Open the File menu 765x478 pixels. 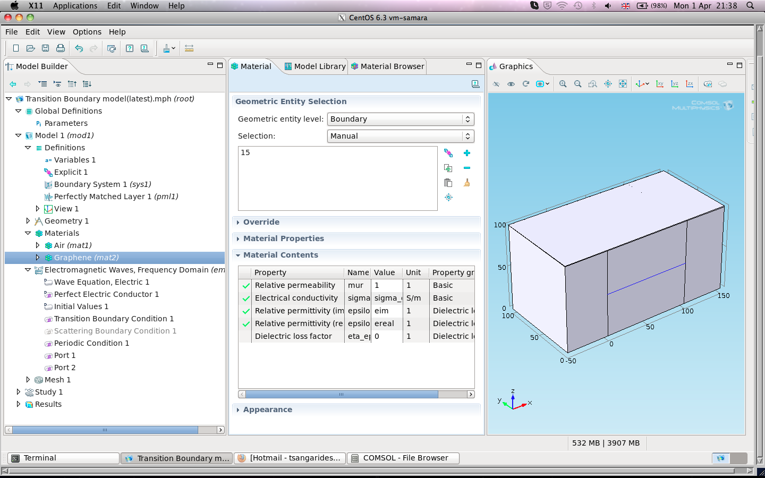coord(12,32)
